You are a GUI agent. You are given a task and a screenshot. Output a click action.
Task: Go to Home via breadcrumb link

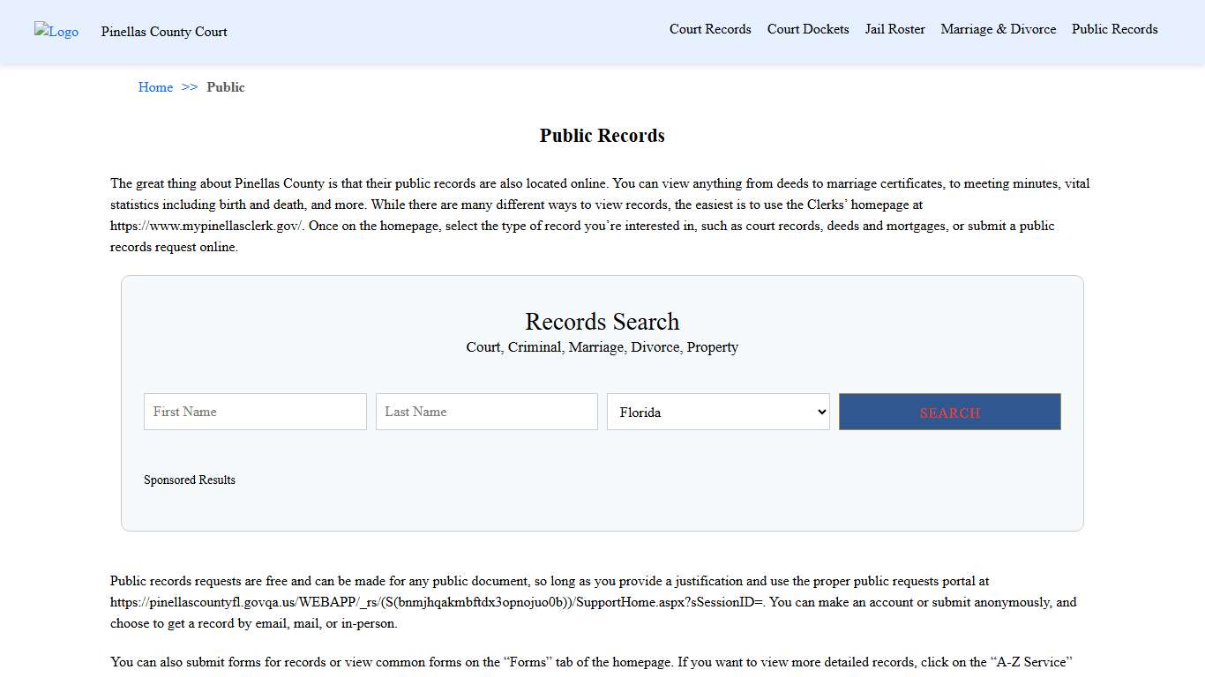155,87
